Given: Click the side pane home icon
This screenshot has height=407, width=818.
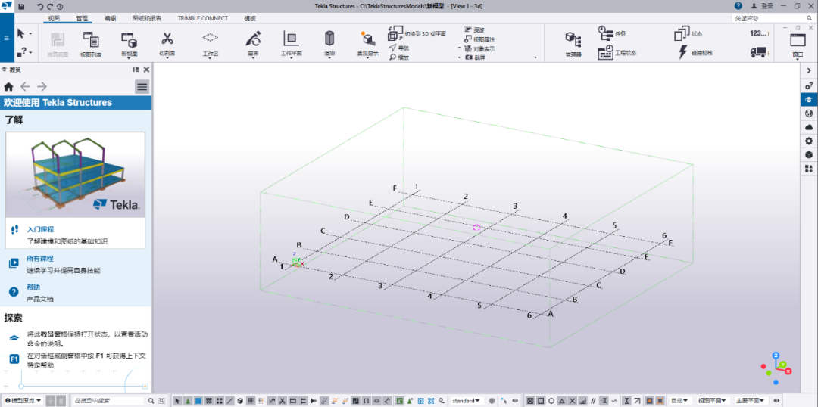Looking at the screenshot, I should [8, 86].
